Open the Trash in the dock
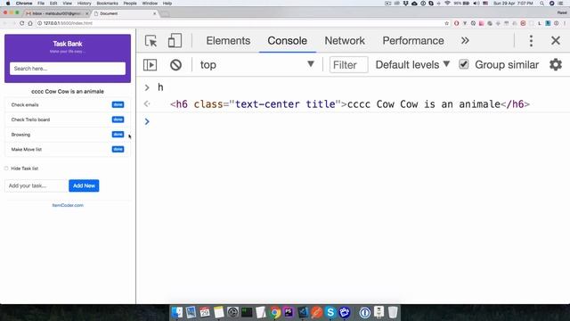This screenshot has height=321, width=570. point(393,312)
